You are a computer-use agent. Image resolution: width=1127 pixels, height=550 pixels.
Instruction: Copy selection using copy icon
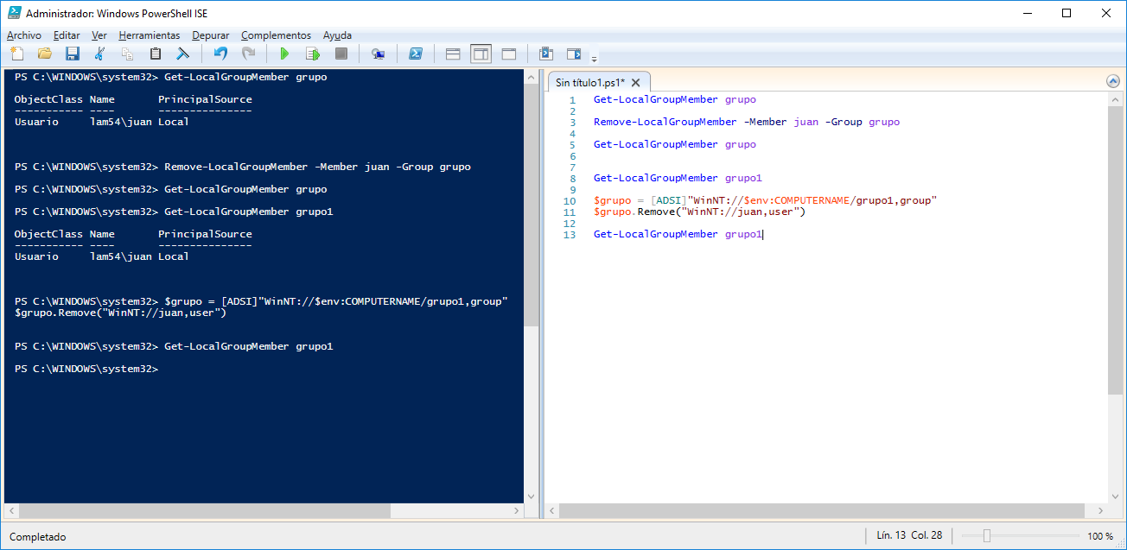pos(127,54)
